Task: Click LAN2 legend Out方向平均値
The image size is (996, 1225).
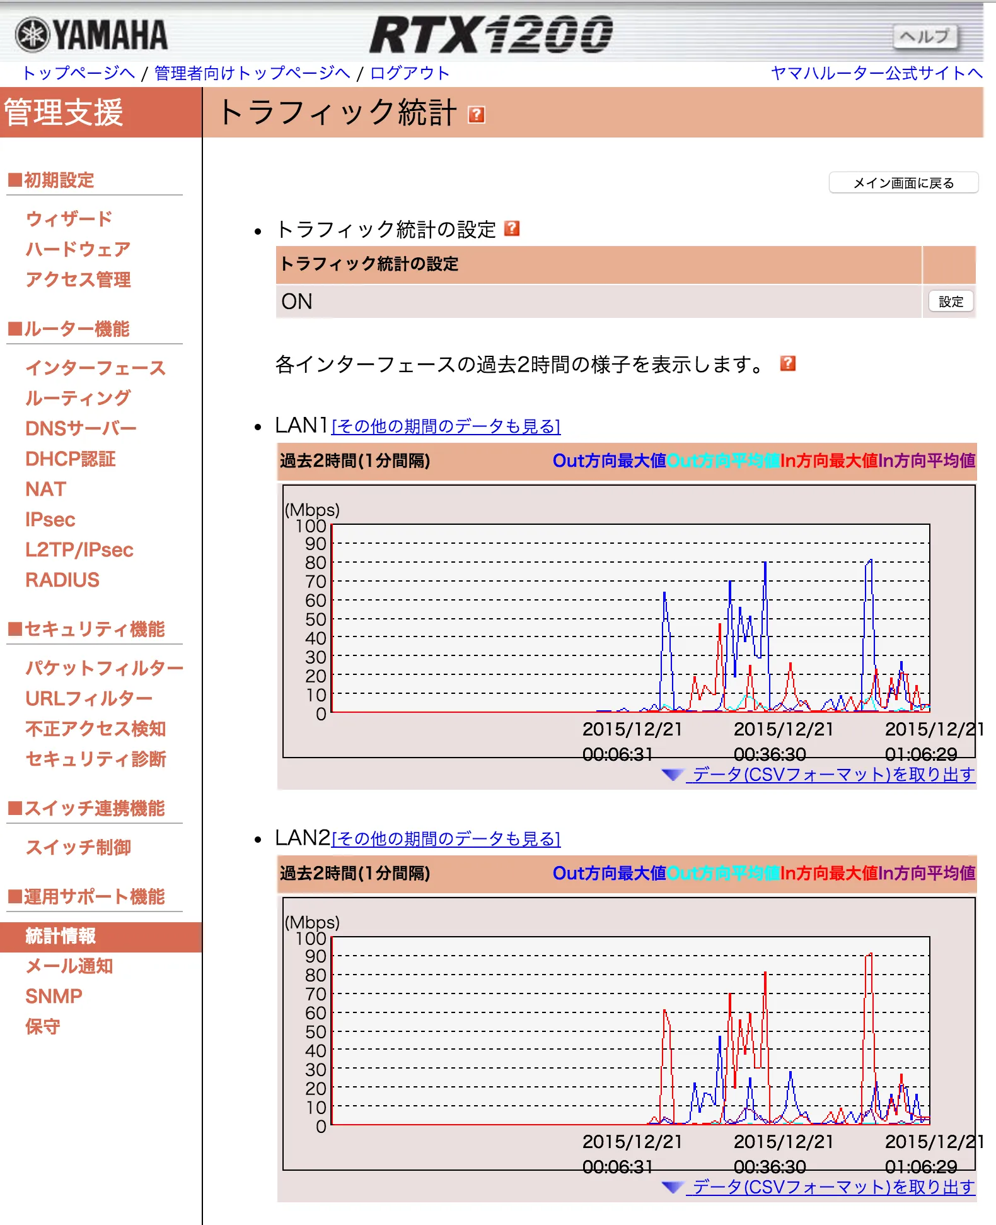Action: pos(724,873)
